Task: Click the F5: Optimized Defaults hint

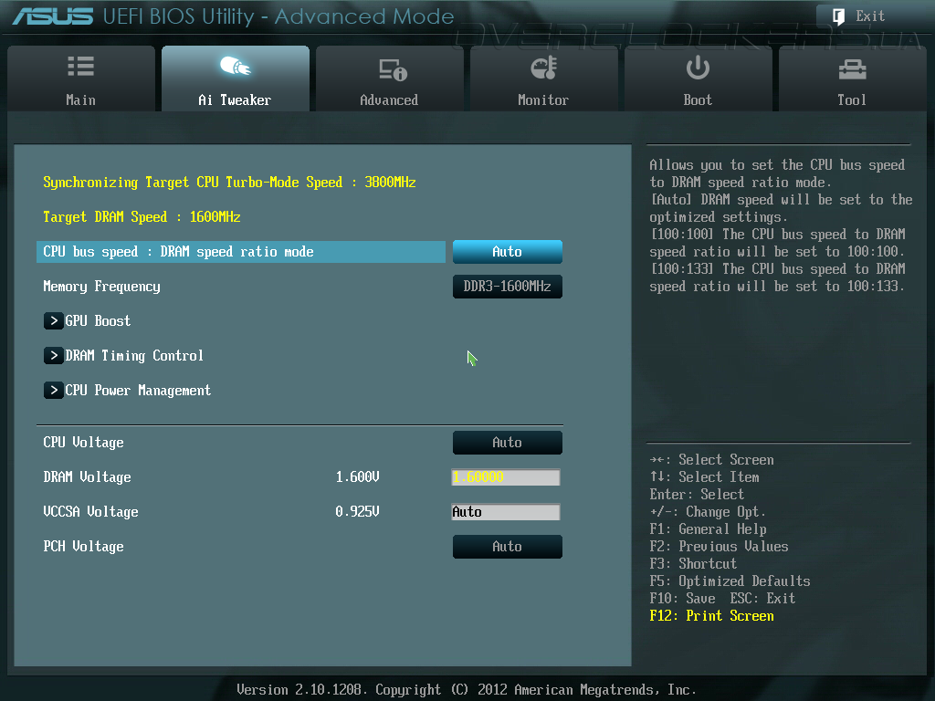Action: (x=730, y=581)
